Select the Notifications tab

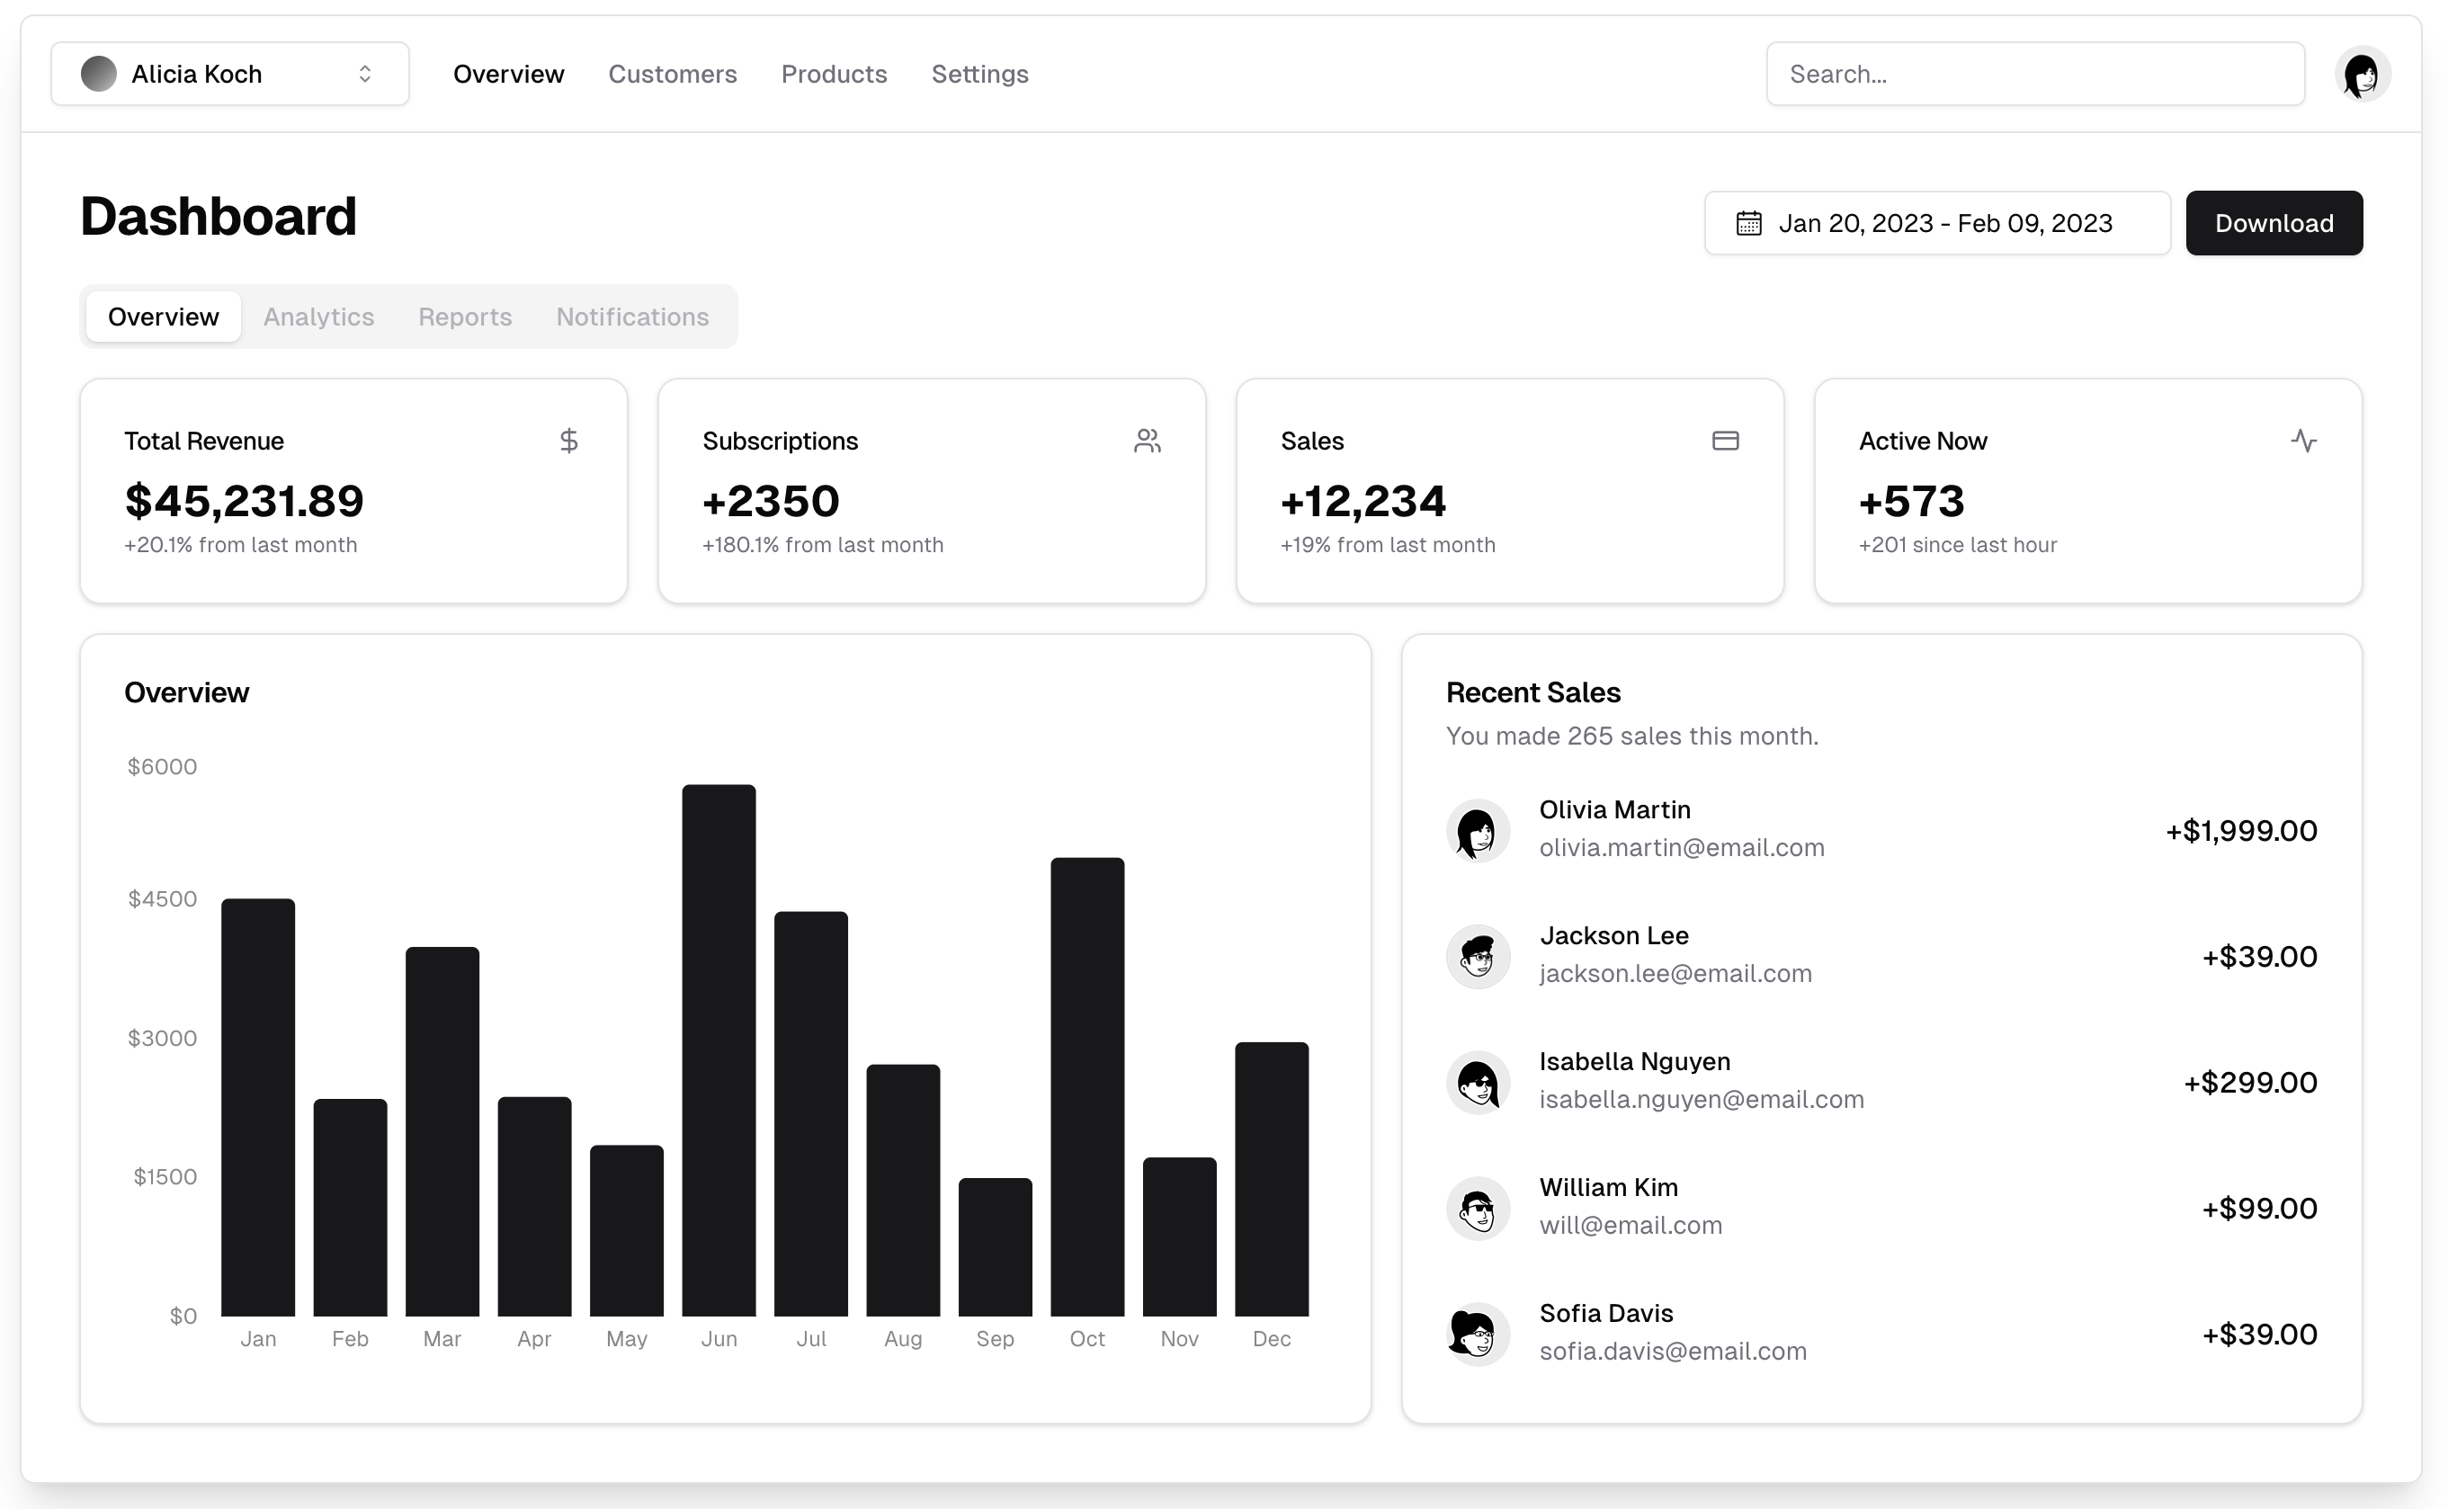(x=631, y=317)
